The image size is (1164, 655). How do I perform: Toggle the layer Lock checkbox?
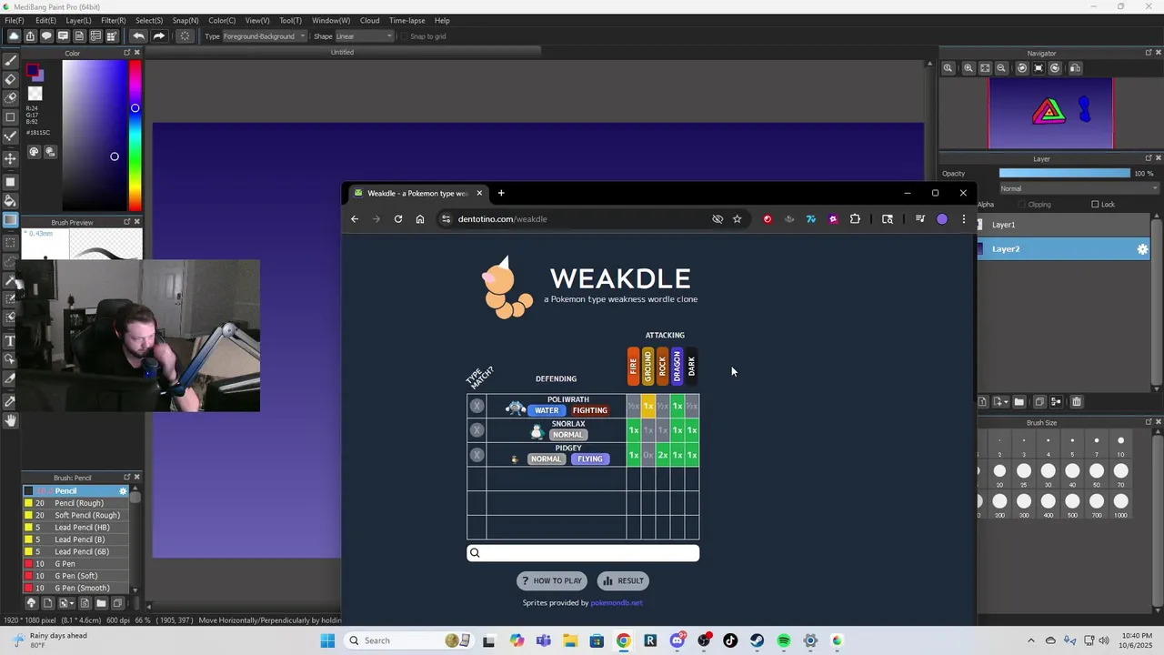tap(1095, 205)
